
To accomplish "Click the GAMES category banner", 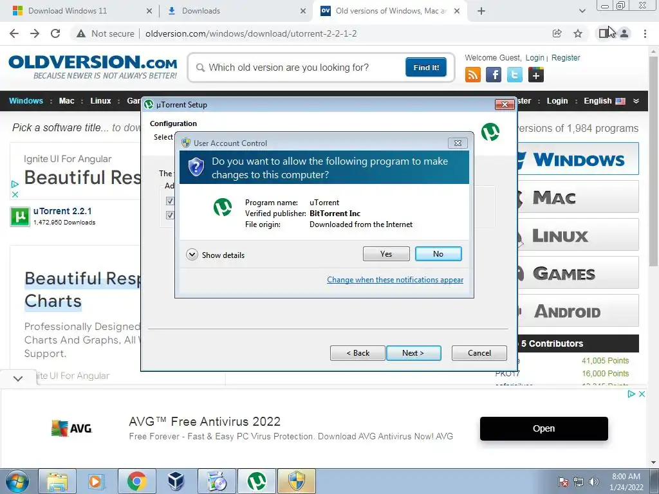I will (x=579, y=273).
